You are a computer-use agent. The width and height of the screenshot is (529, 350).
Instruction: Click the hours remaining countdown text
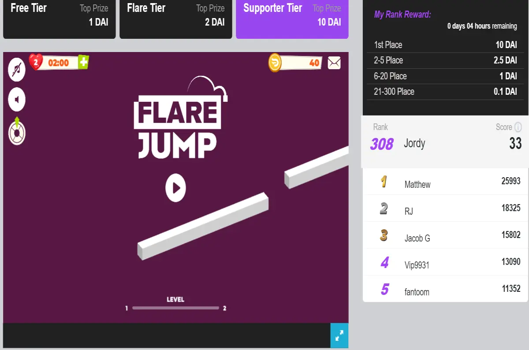482,26
